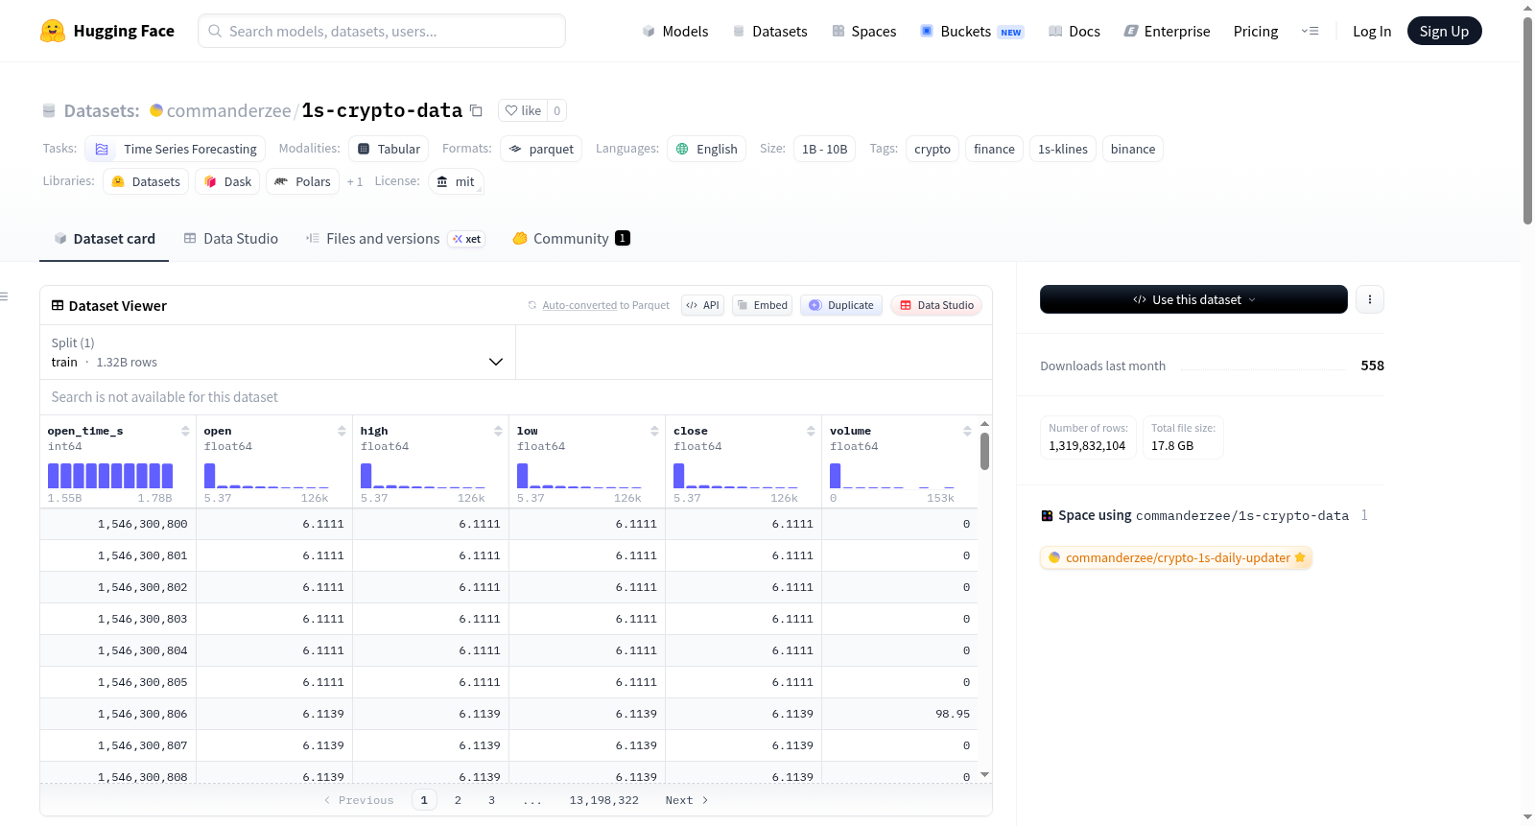The height and width of the screenshot is (826, 1535).
Task: Click the volume cell value 98.95
Action: tap(953, 714)
